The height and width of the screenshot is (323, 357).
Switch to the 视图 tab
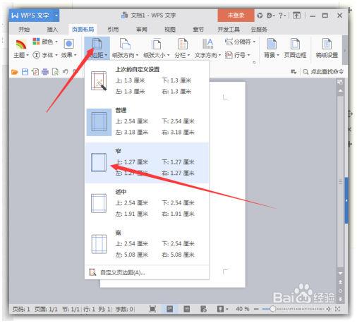point(170,30)
